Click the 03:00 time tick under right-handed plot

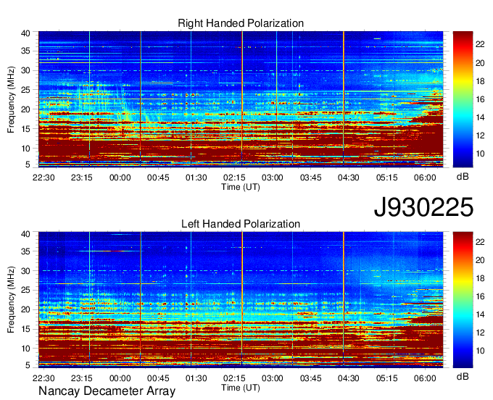(x=273, y=178)
